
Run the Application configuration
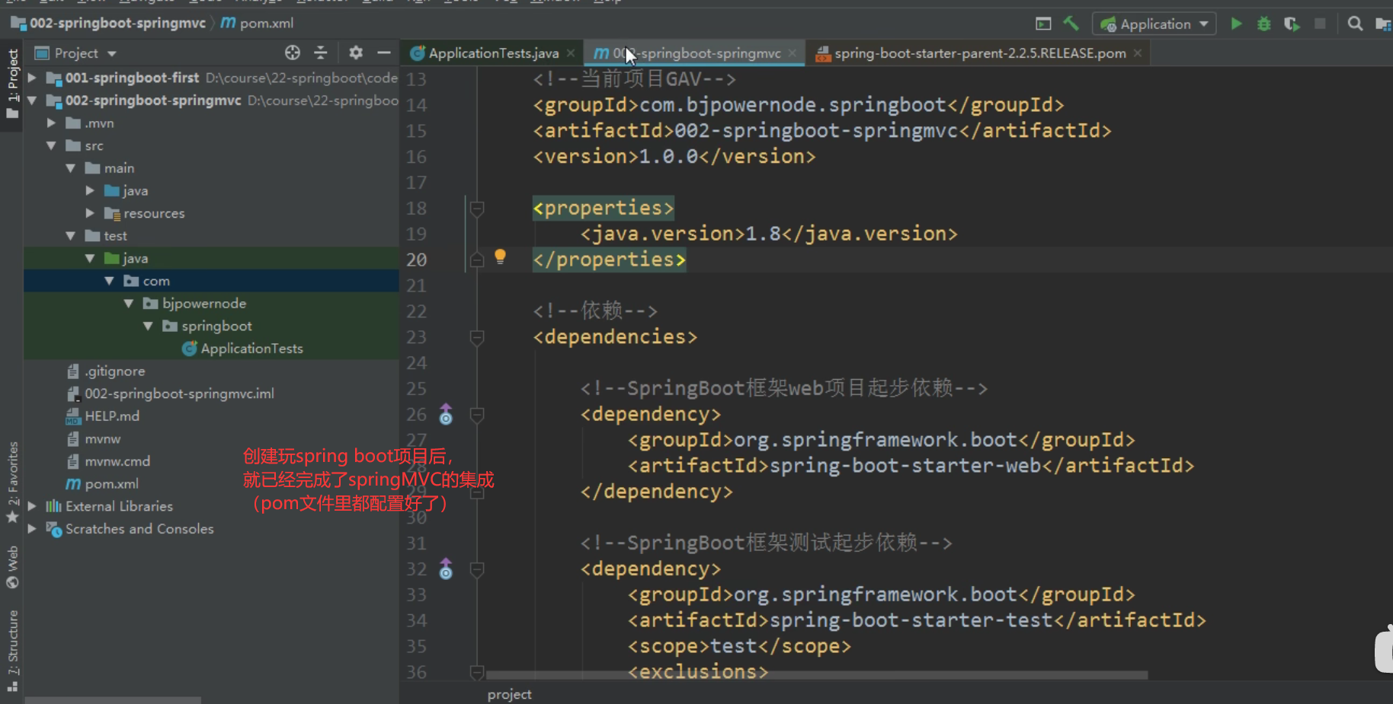coord(1236,24)
